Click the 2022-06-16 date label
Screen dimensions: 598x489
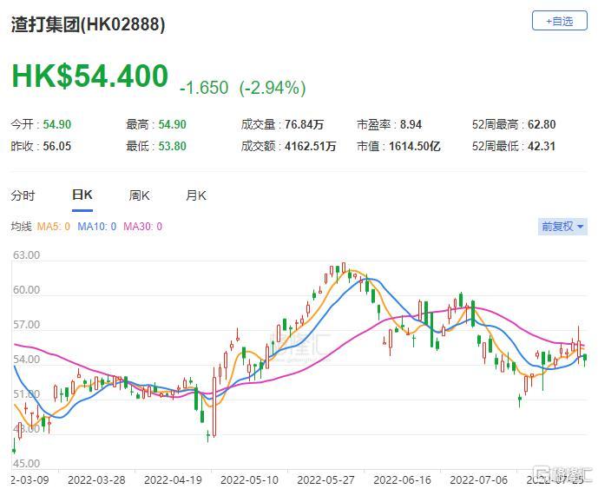point(403,479)
